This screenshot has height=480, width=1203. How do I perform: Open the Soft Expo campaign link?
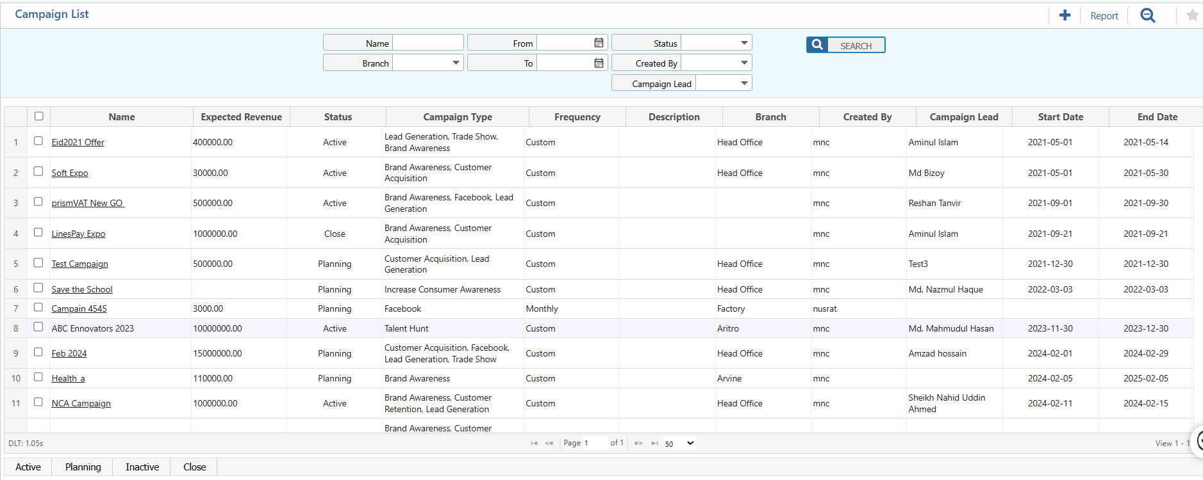[x=70, y=173]
